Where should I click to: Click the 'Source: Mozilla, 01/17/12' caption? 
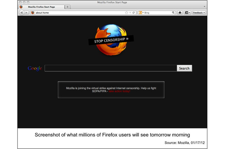185,143
